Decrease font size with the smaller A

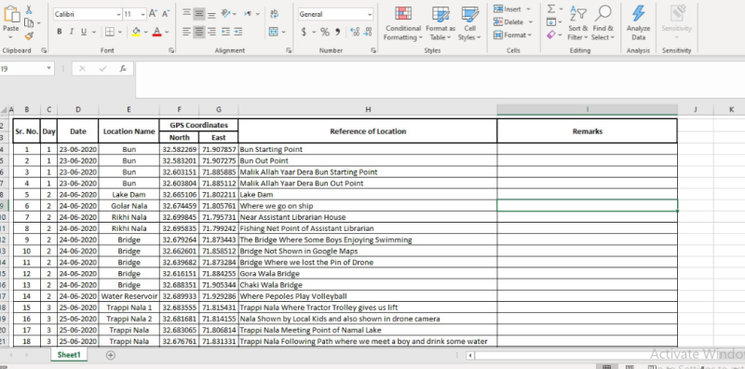pyautogui.click(x=166, y=14)
